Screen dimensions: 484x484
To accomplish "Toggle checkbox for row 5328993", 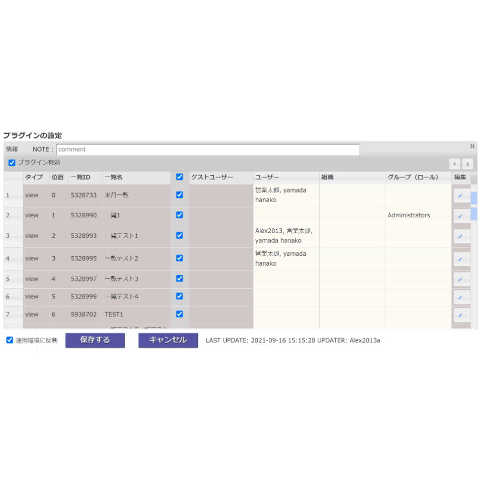I will (x=179, y=235).
